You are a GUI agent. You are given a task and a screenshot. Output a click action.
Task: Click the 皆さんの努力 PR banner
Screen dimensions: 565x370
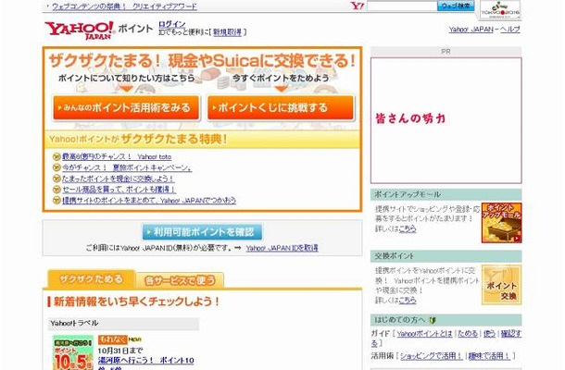446,119
